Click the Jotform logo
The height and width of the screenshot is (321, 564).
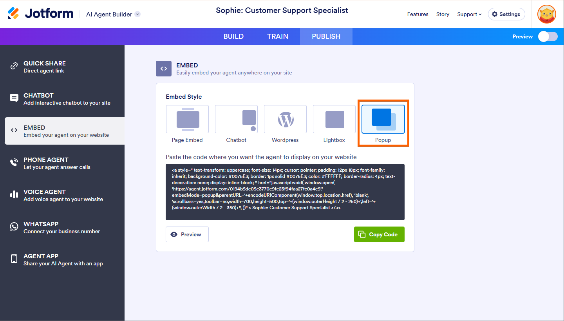coord(40,14)
